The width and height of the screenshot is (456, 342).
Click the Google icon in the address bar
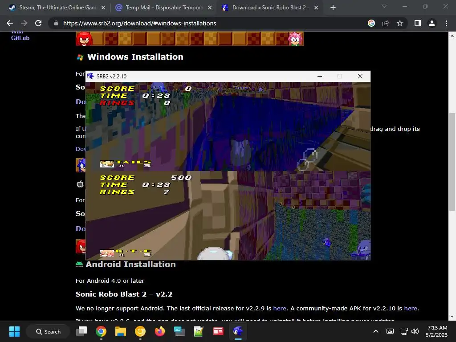[371, 23]
